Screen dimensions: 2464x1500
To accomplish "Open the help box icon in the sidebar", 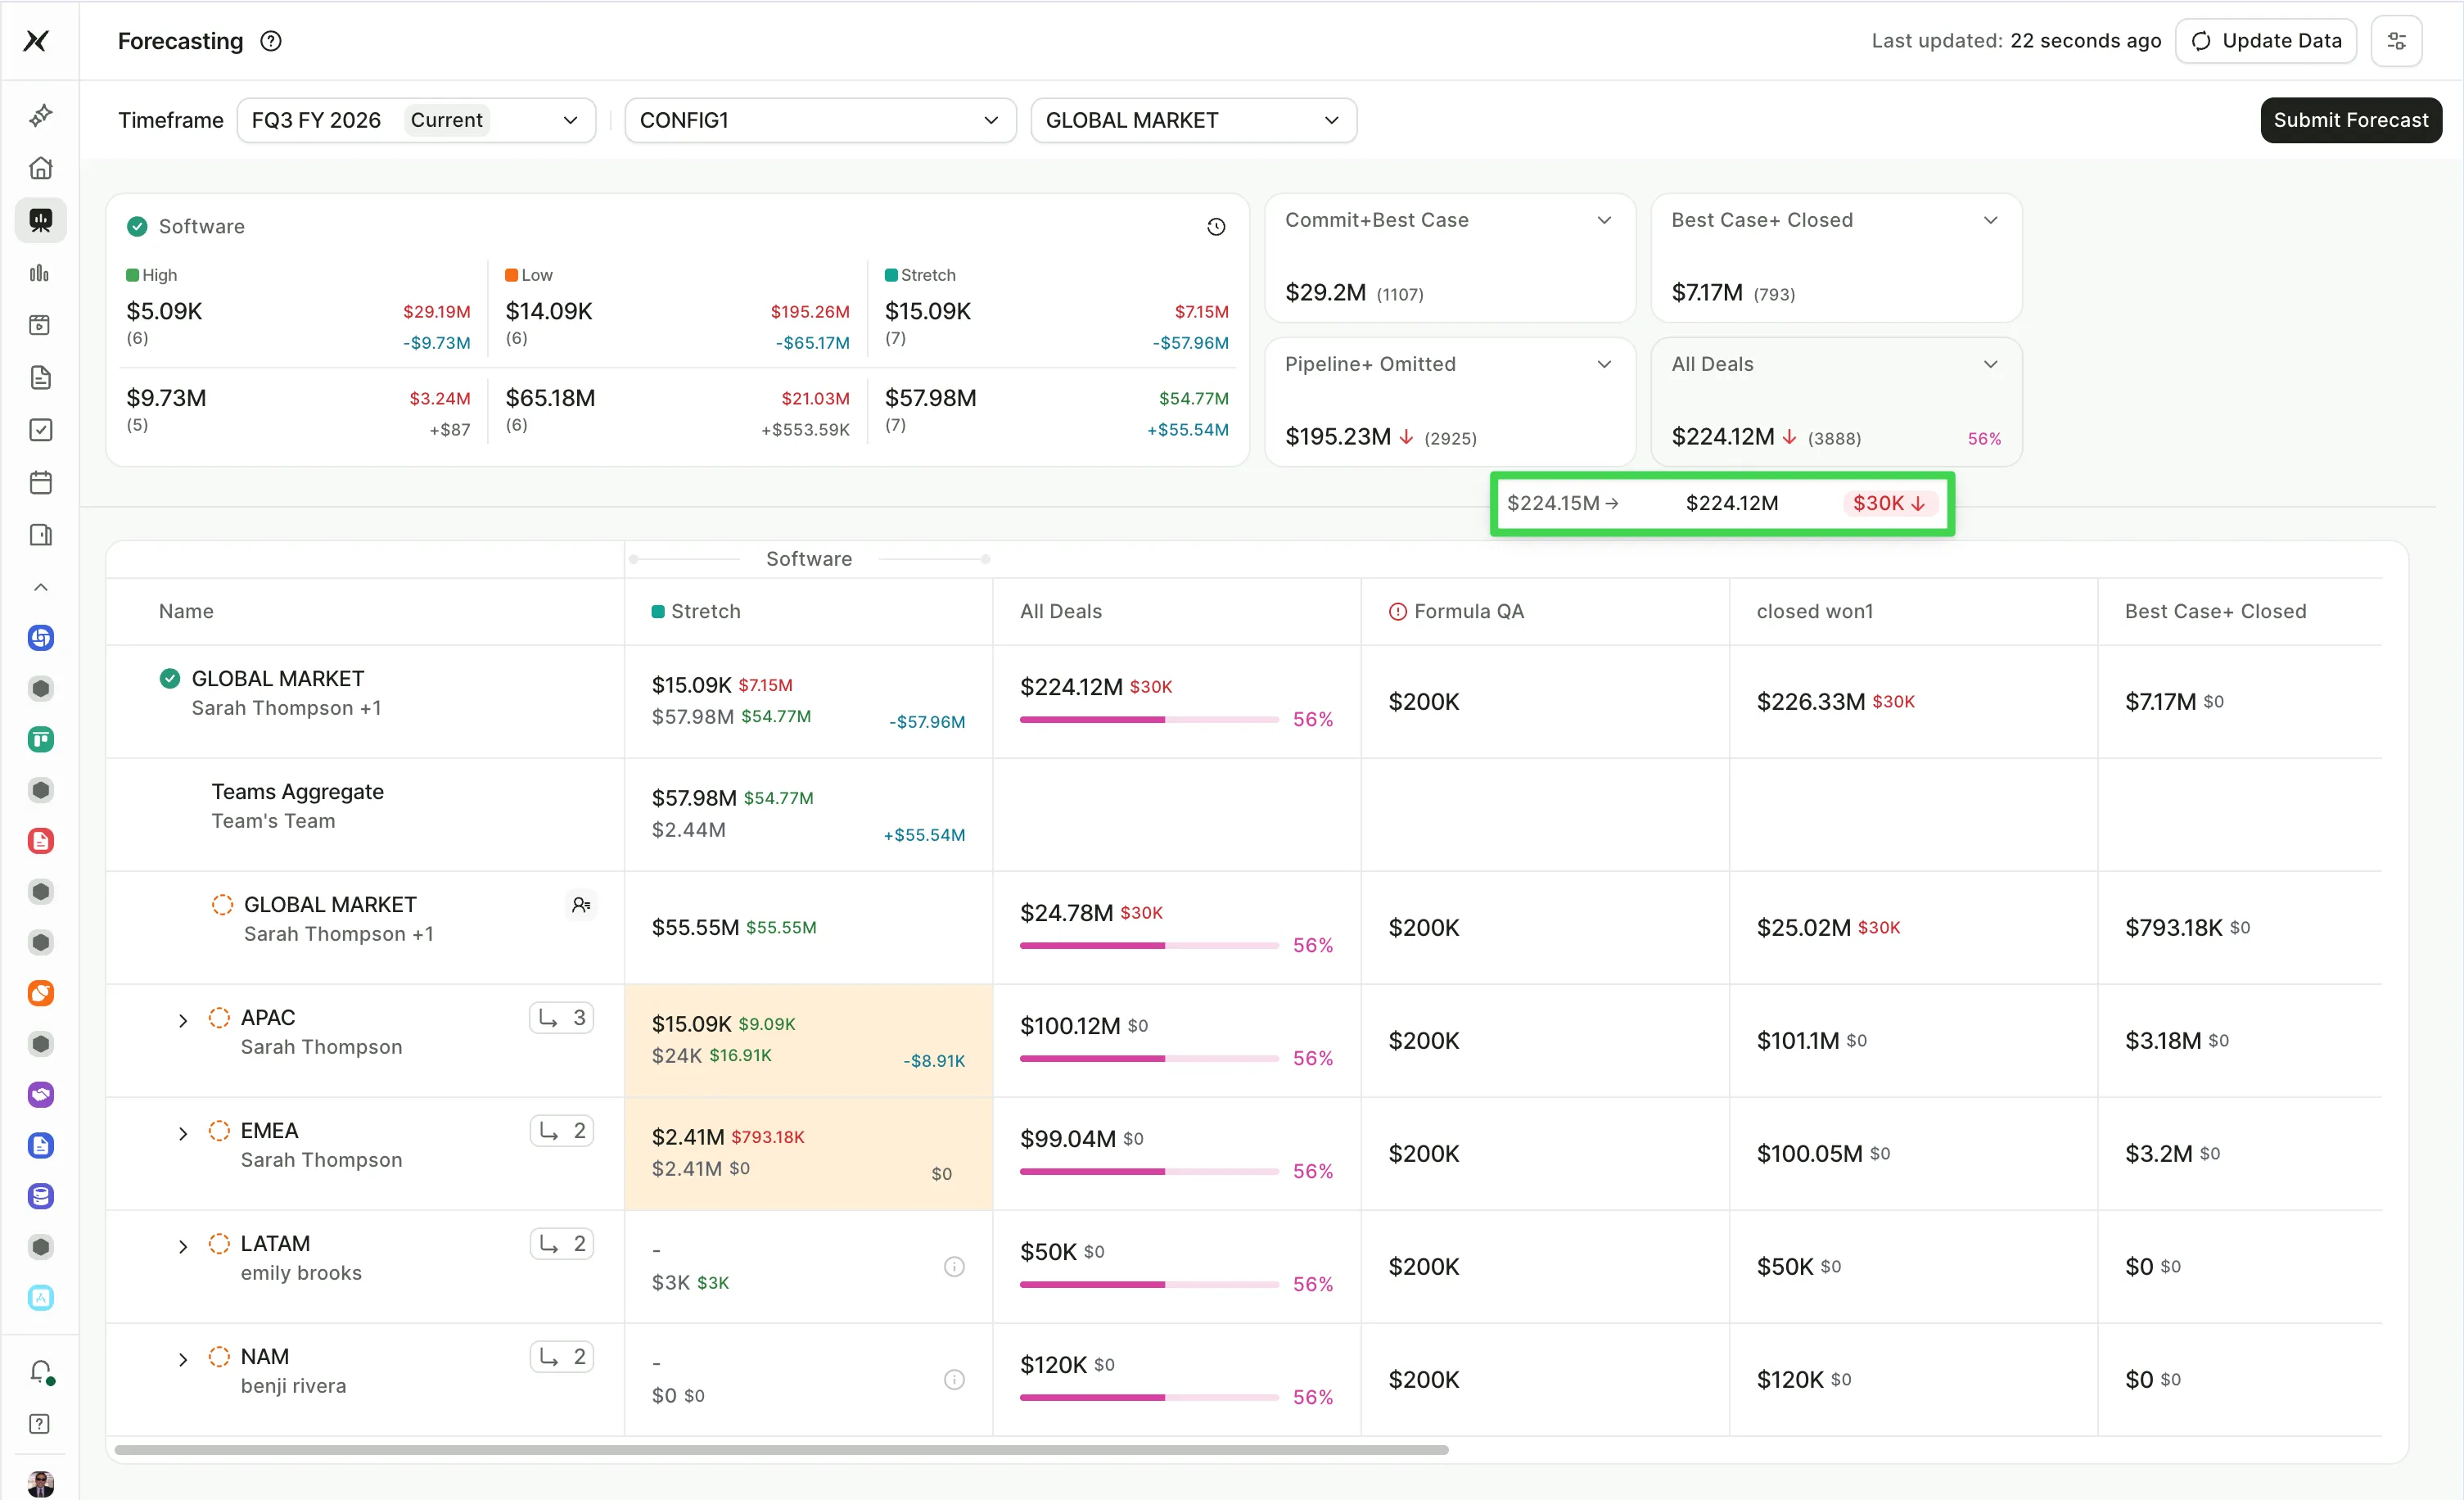I will [40, 1424].
